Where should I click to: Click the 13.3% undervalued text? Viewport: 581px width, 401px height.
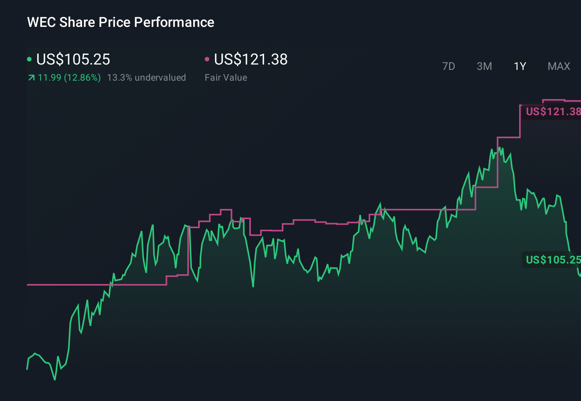(147, 78)
